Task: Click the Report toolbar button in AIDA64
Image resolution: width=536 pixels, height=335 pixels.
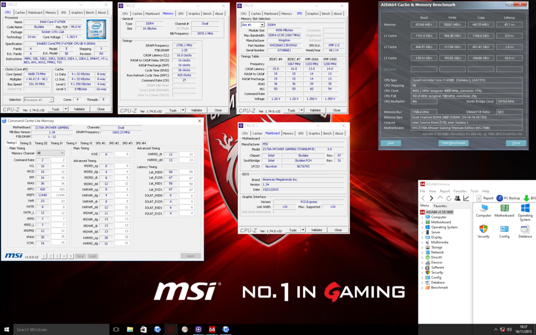Action: pos(485,198)
